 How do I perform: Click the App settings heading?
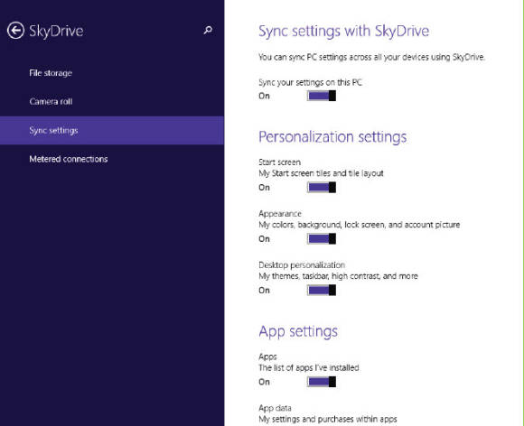pyautogui.click(x=298, y=331)
